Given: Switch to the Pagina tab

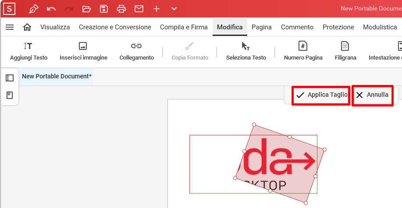Looking at the screenshot, I should click(x=262, y=27).
